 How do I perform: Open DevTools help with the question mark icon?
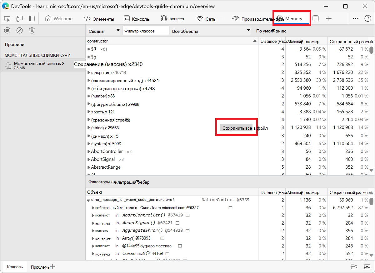click(367, 18)
